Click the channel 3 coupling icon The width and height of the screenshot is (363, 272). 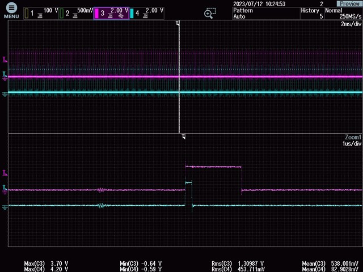[x=110, y=16]
